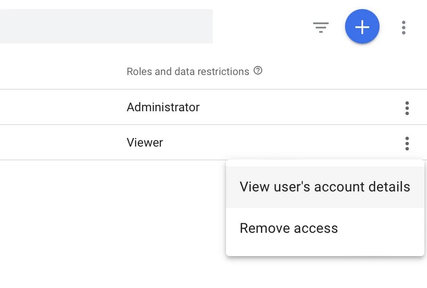Click inside the search field
The height and width of the screenshot is (288, 427).
107,26
